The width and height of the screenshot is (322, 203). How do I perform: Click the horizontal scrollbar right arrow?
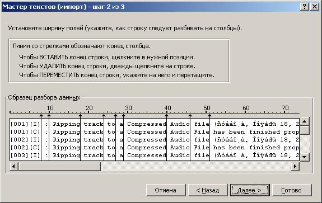coord(295,166)
